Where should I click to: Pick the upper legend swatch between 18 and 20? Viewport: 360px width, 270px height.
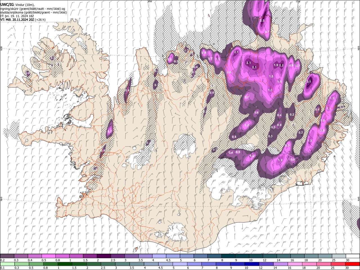click(x=311, y=256)
